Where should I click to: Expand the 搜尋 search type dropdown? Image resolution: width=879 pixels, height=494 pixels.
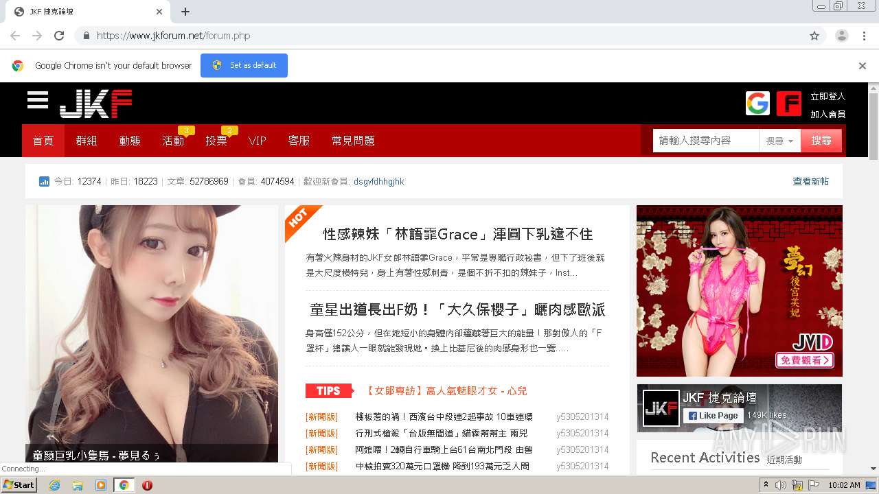pos(779,141)
